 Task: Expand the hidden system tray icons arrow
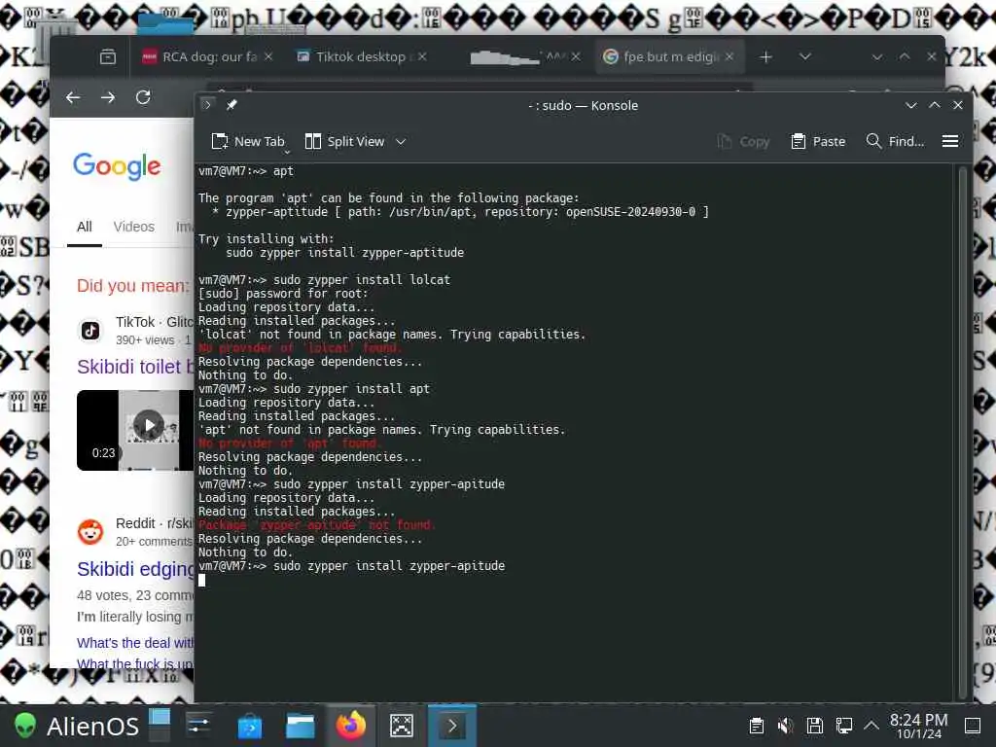871,726
